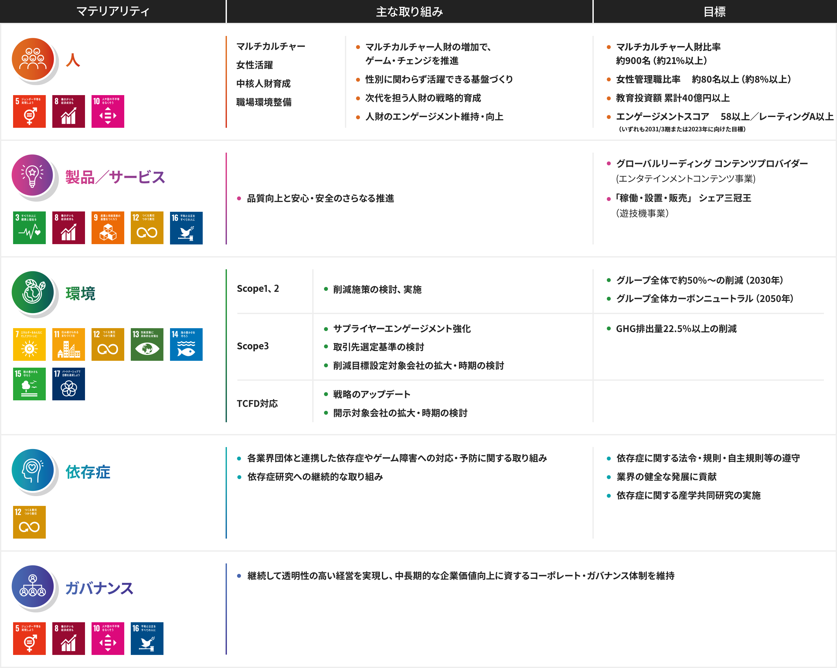Screen dimensions: 837x668
Task: Click the マテリアリティ column header
Action: coord(112,11)
